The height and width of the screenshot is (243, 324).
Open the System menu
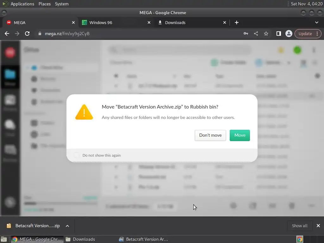[62, 4]
